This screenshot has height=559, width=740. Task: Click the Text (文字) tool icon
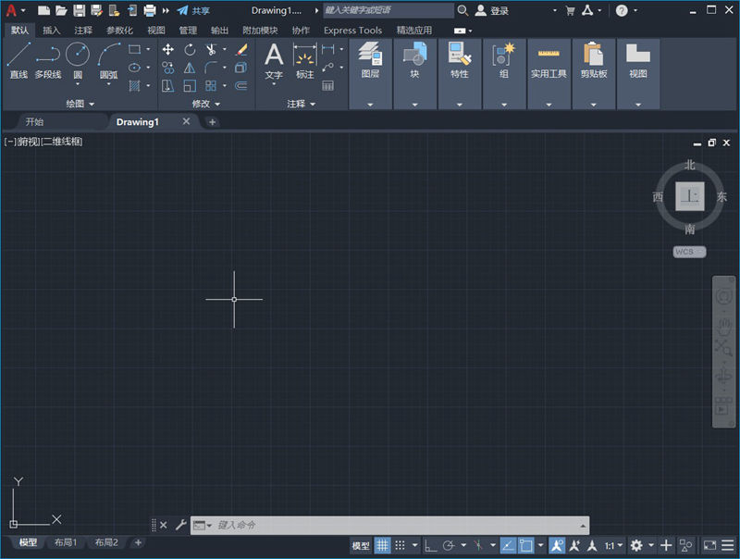click(274, 55)
